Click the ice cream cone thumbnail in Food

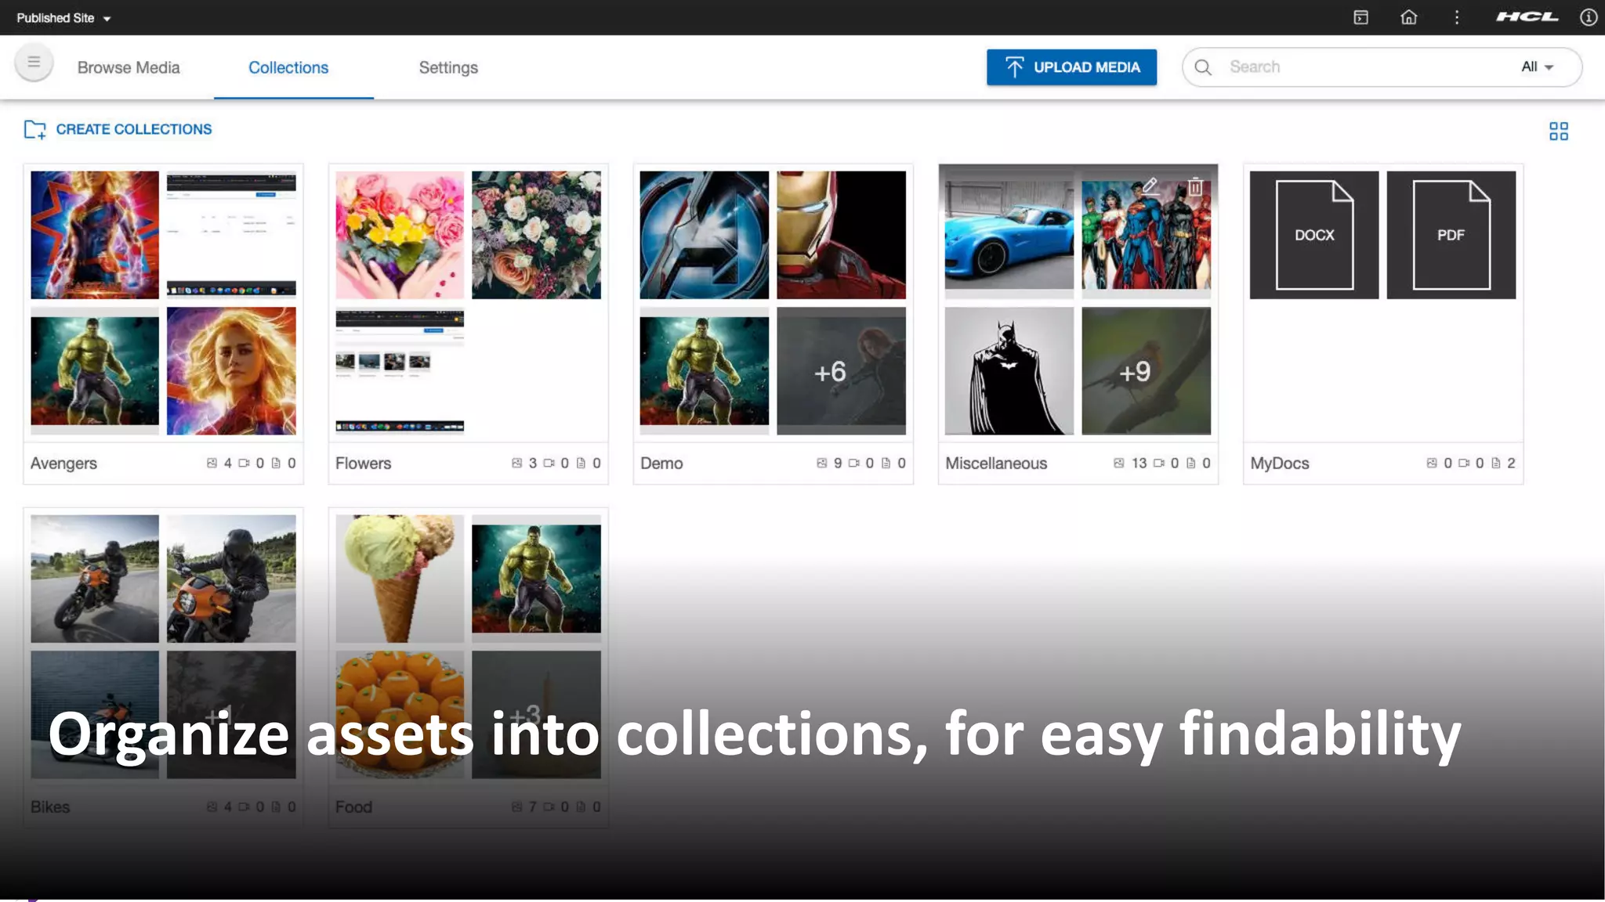(x=400, y=579)
